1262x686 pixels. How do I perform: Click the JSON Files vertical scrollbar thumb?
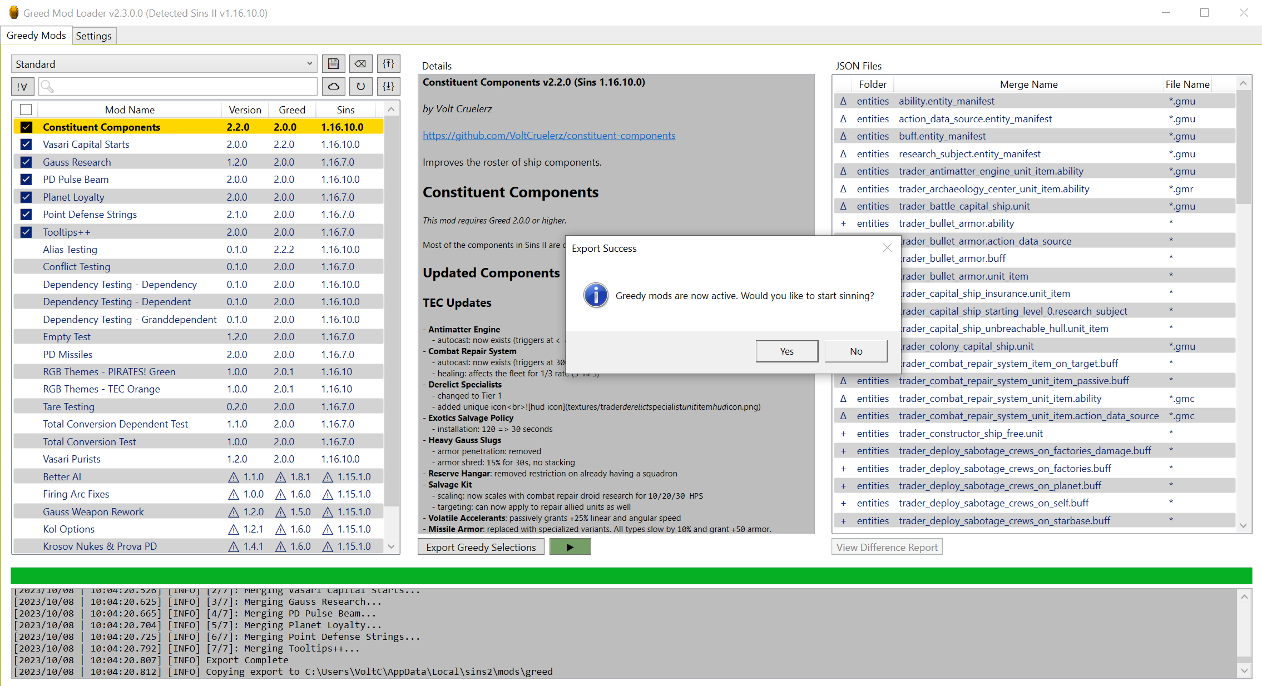click(x=1244, y=147)
